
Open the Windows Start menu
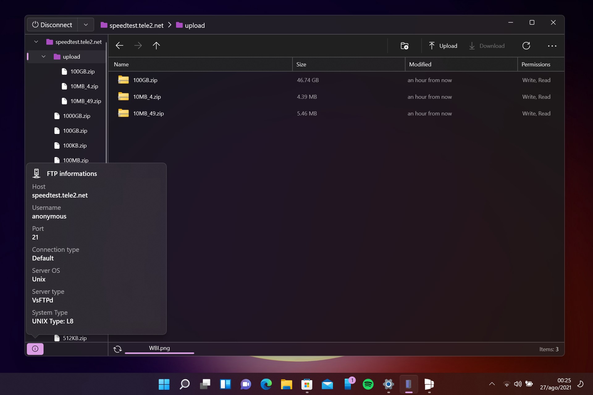point(164,384)
